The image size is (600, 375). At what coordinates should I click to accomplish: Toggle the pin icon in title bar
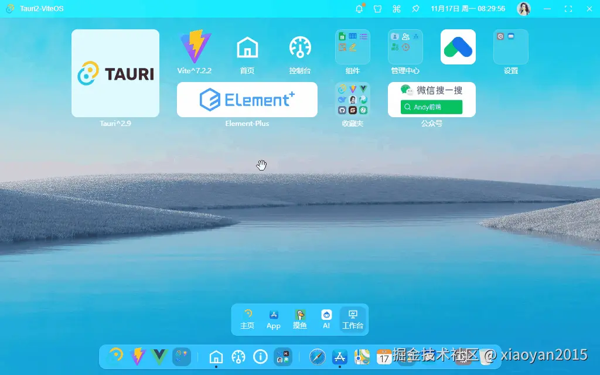click(415, 9)
